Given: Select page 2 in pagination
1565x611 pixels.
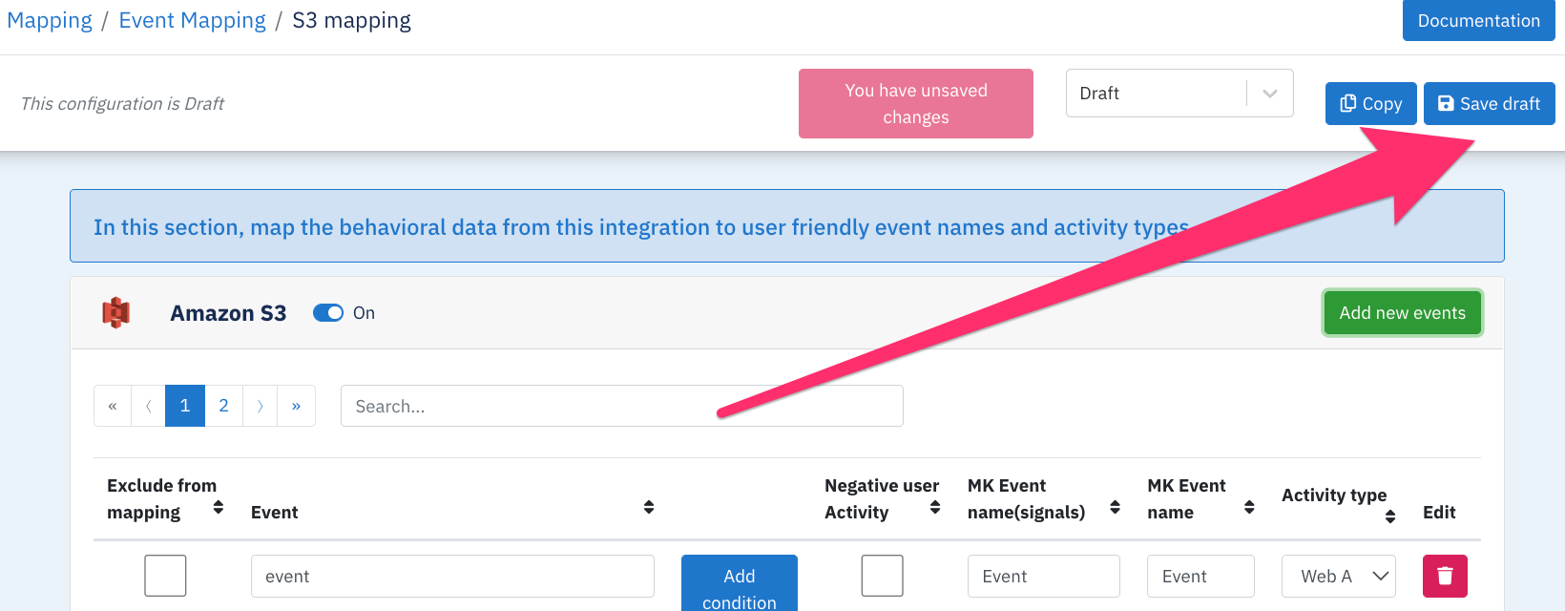Looking at the screenshot, I should tap(223, 406).
